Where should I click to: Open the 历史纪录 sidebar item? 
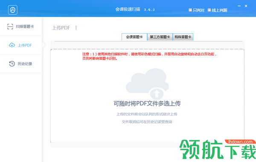coord(21,64)
